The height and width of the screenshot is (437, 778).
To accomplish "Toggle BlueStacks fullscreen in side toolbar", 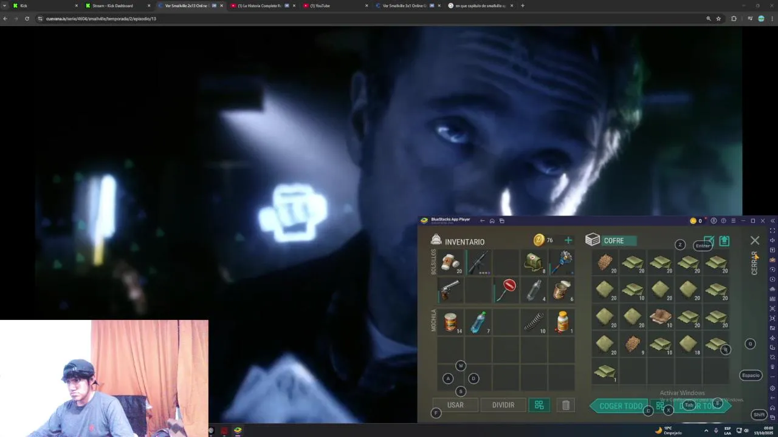I will pyautogui.click(x=773, y=231).
